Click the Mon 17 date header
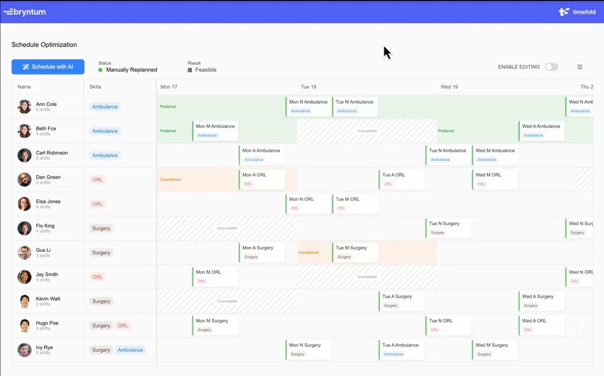 (x=169, y=87)
